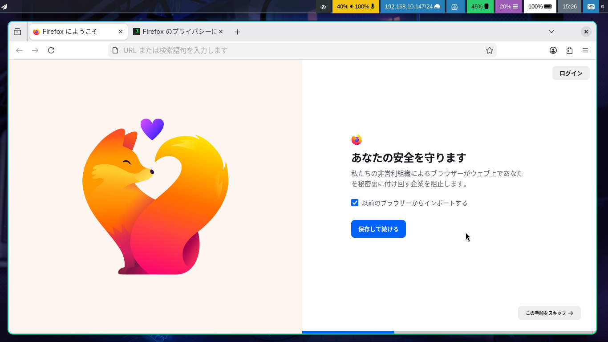Click the 100% battery indicator
Viewport: 608px width, 342px height.
[x=540, y=7]
